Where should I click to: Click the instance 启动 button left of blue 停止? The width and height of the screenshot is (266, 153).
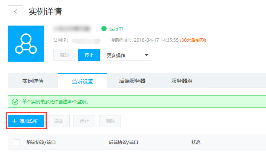(x=64, y=55)
